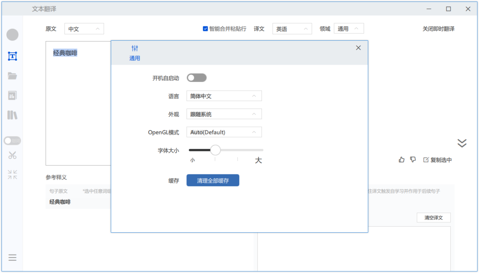The height and width of the screenshot is (273, 479).
Task: Open the OpenGL模式 dropdown
Action: click(x=224, y=132)
